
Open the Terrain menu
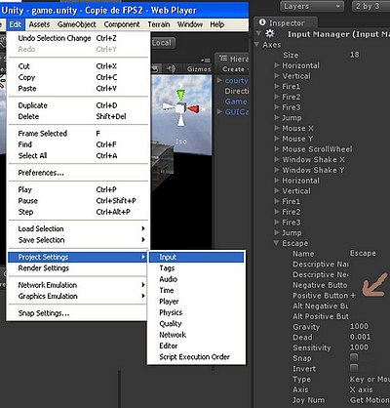(x=159, y=24)
